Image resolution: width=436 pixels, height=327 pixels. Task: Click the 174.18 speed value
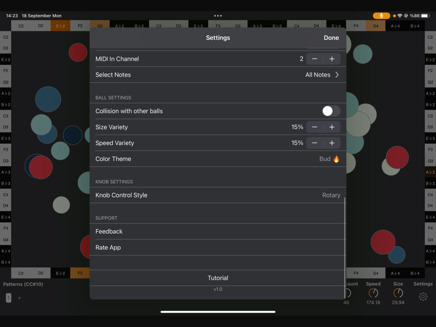tap(373, 303)
